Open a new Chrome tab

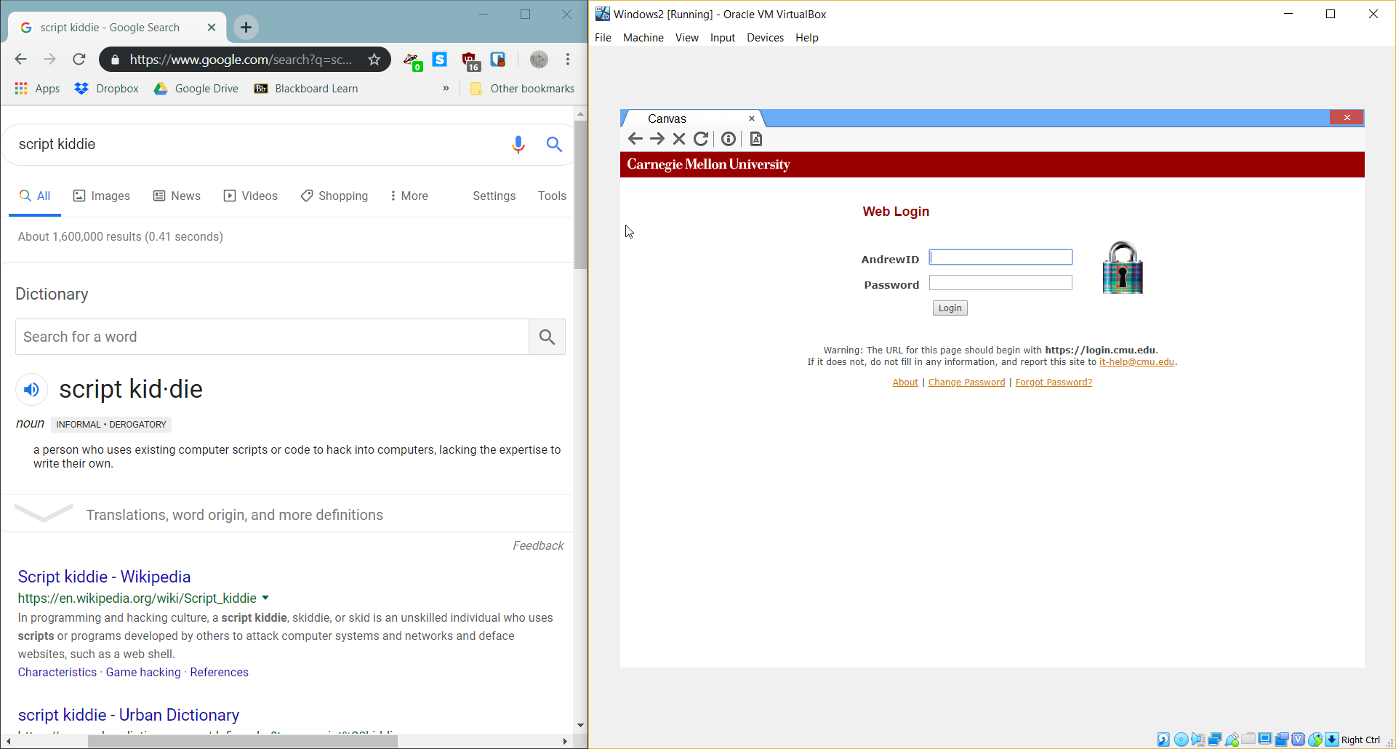(x=246, y=28)
